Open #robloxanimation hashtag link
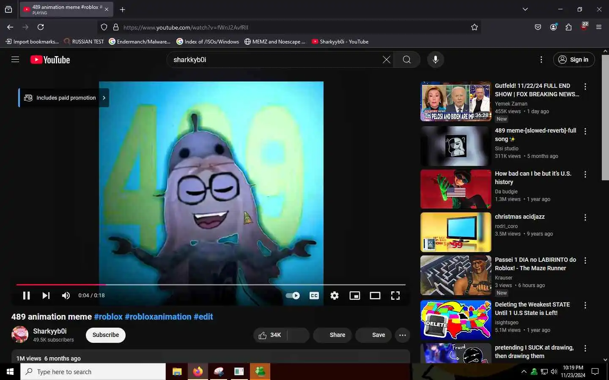The height and width of the screenshot is (380, 609). click(158, 317)
